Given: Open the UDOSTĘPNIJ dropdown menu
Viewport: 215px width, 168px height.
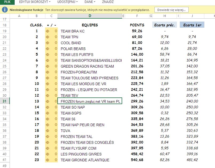Looking at the screenshot, I should [x=68, y=2].
